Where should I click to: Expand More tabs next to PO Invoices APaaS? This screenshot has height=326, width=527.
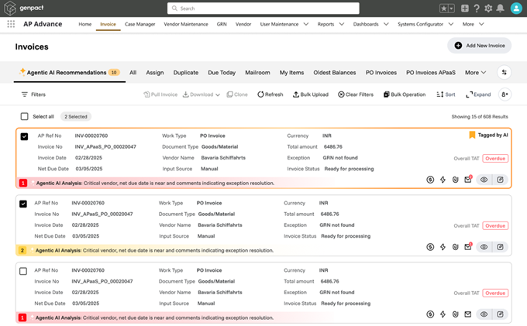click(x=475, y=73)
